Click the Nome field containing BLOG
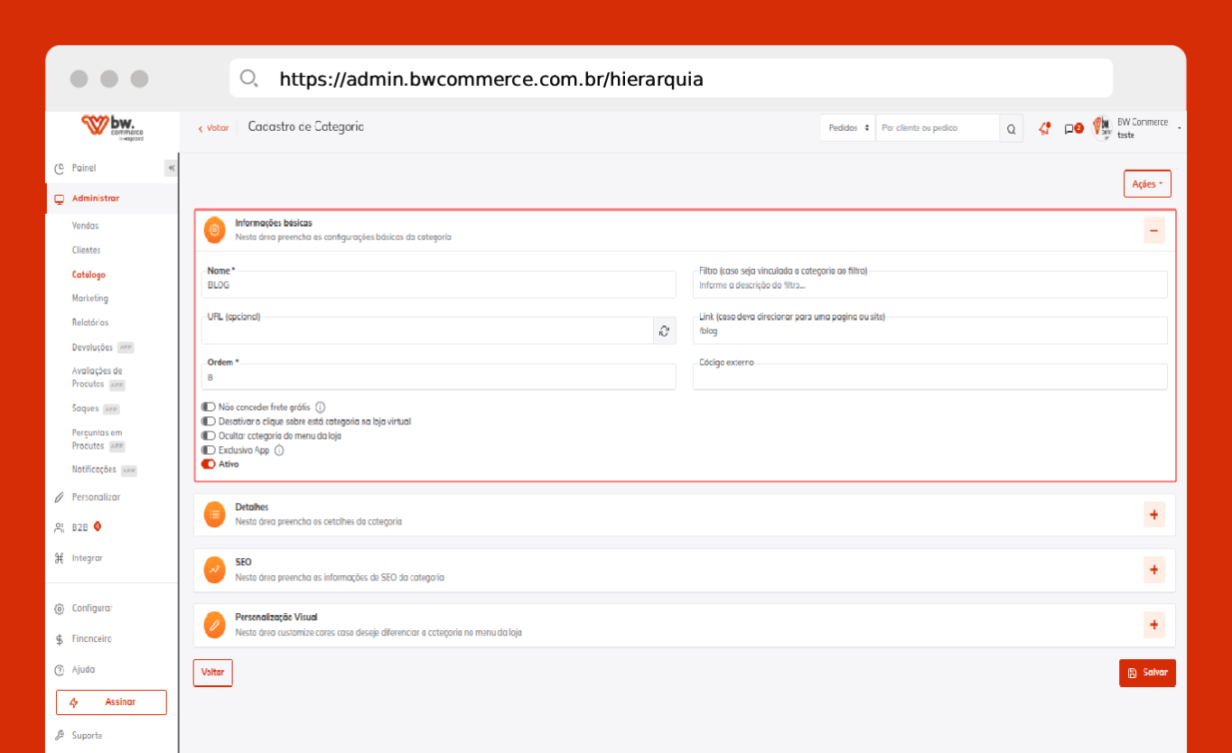This screenshot has width=1232, height=753. coord(439,284)
